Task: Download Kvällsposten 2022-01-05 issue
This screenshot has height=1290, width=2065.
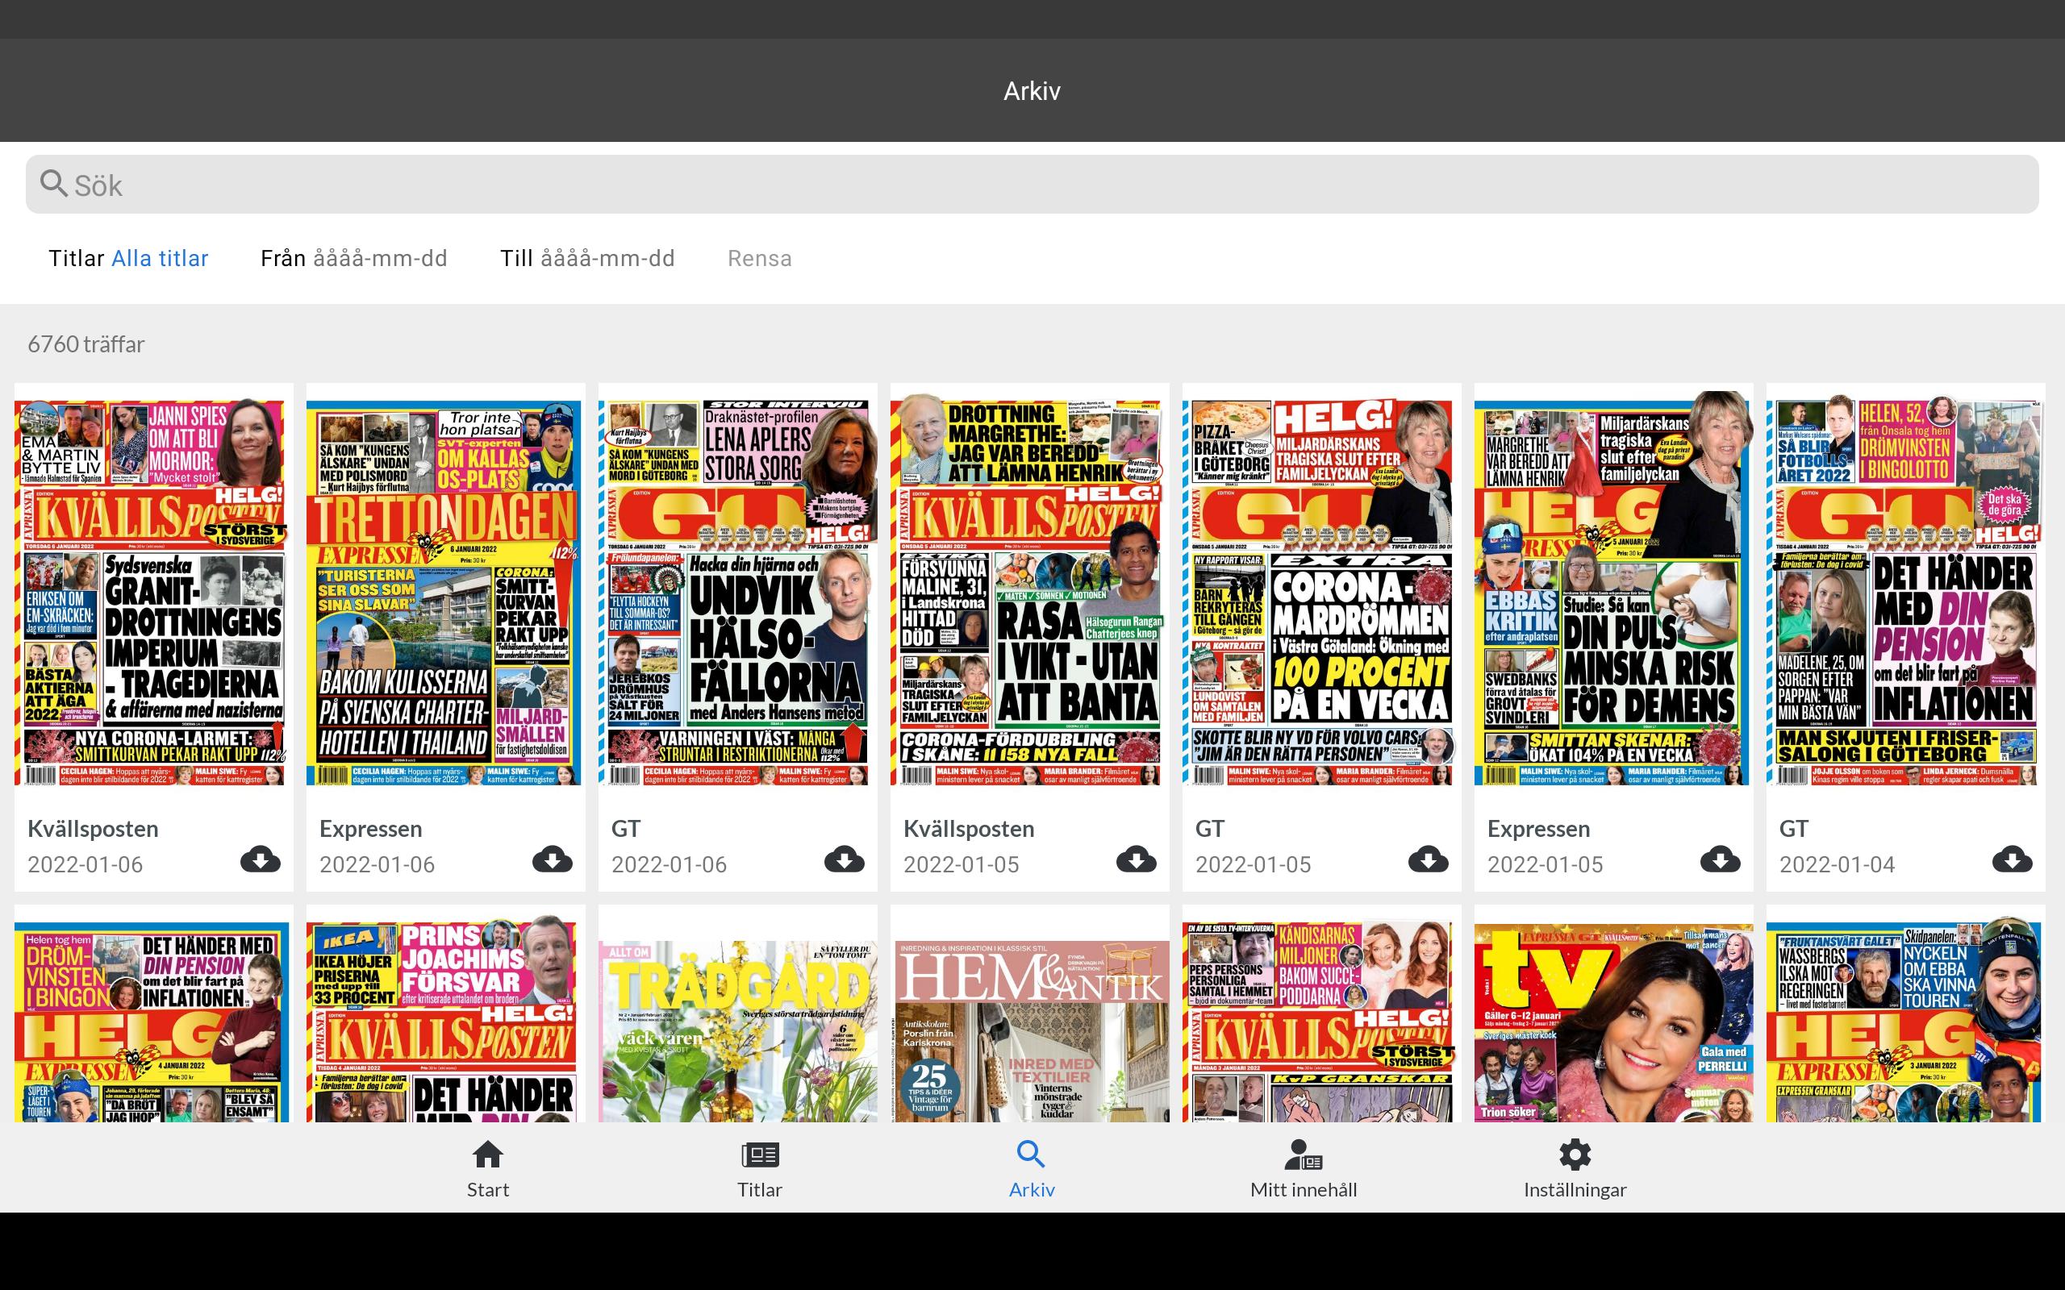Action: [1136, 859]
